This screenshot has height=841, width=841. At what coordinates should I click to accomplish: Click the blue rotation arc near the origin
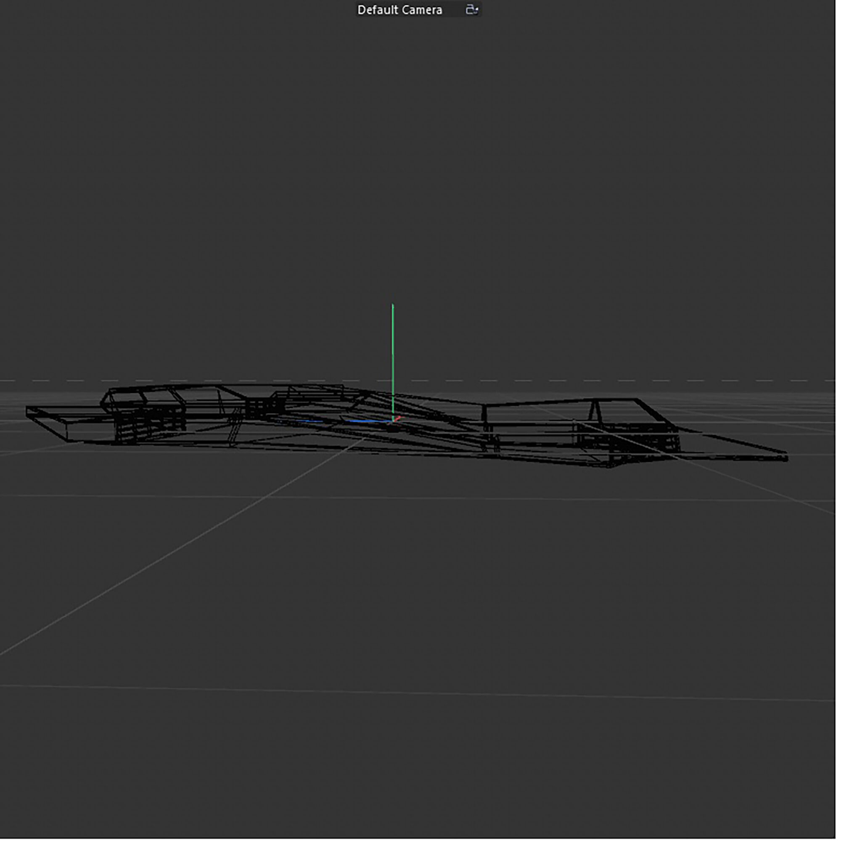point(366,421)
